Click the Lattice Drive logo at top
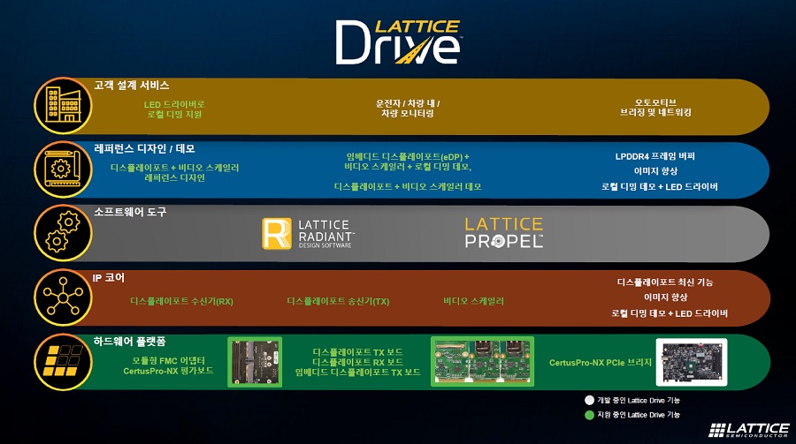This screenshot has width=796, height=444. point(398,41)
